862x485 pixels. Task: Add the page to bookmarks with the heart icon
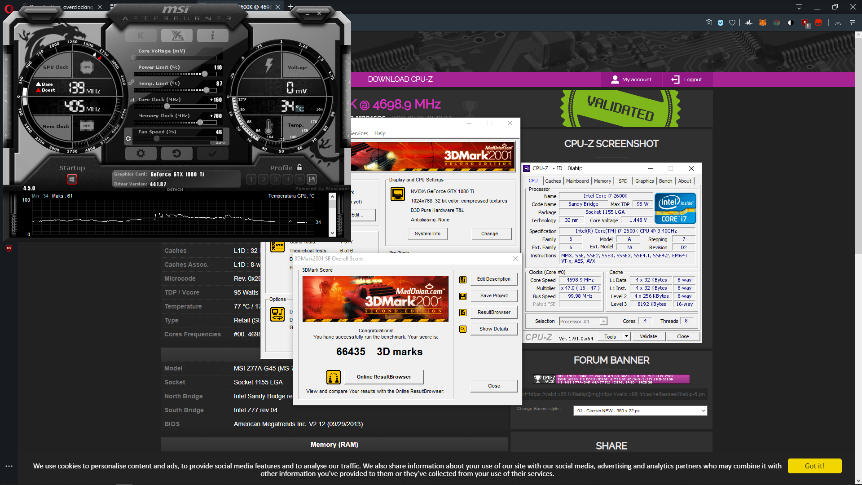(732, 22)
